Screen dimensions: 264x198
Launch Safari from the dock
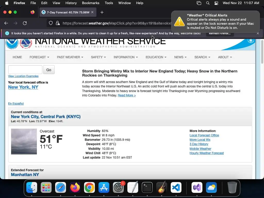61,187
